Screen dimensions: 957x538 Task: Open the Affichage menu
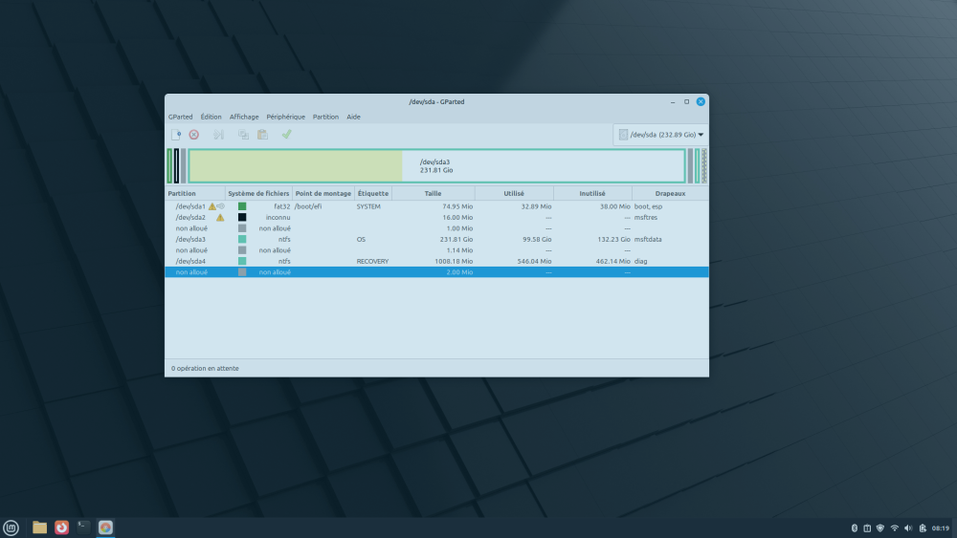(x=244, y=117)
